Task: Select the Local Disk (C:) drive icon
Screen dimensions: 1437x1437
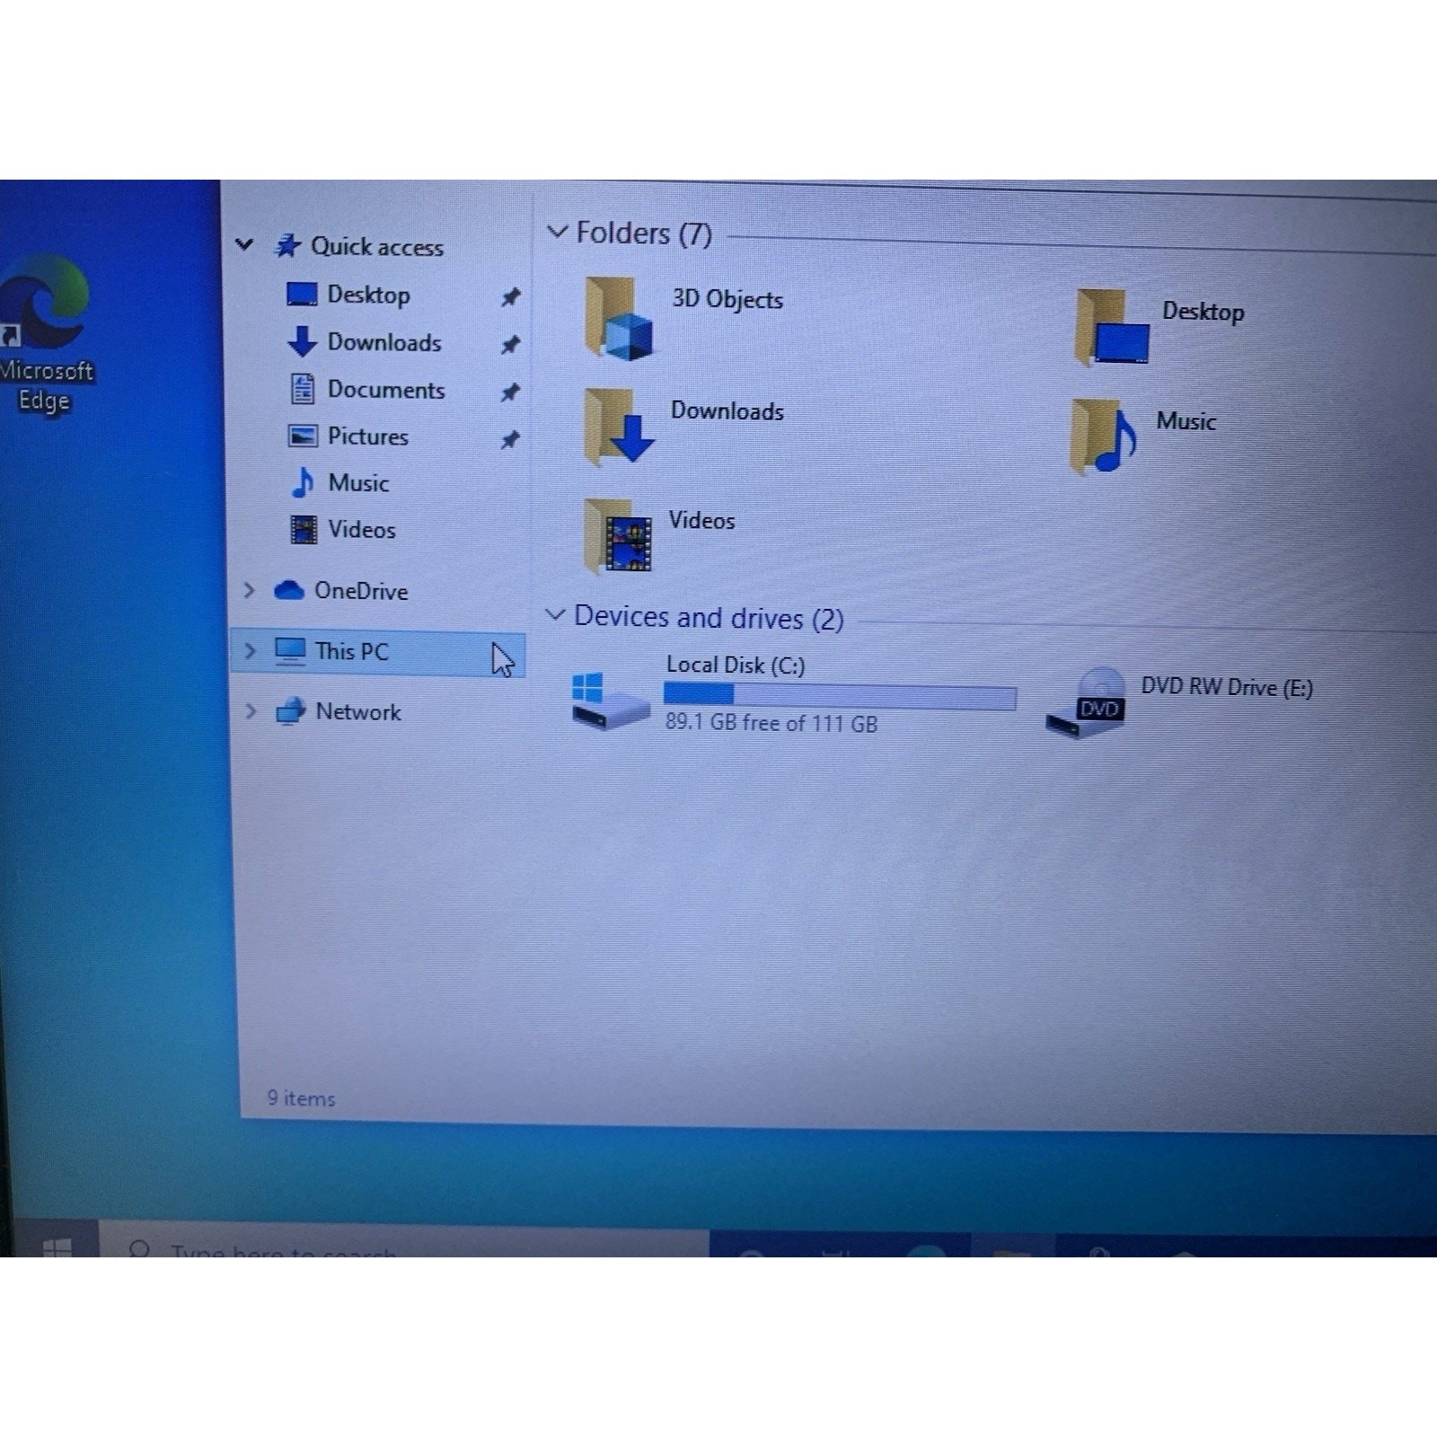Action: 609,701
